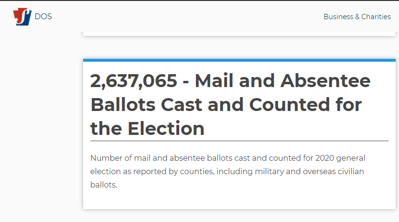Click '2020 general' text in the description
This screenshot has width=399, height=222.
[x=340, y=158]
